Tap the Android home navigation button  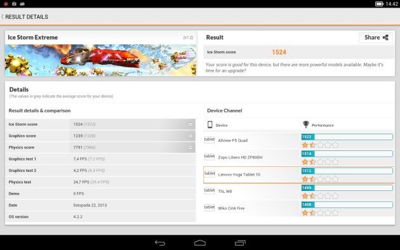pyautogui.click(x=200, y=242)
